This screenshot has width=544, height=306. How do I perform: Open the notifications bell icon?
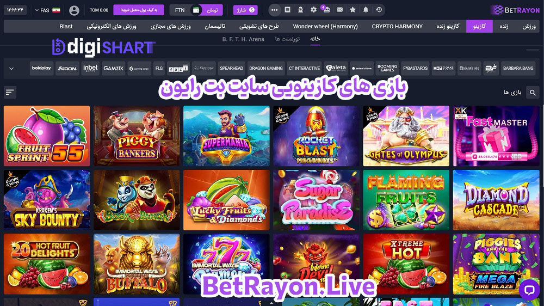pyautogui.click(x=366, y=10)
